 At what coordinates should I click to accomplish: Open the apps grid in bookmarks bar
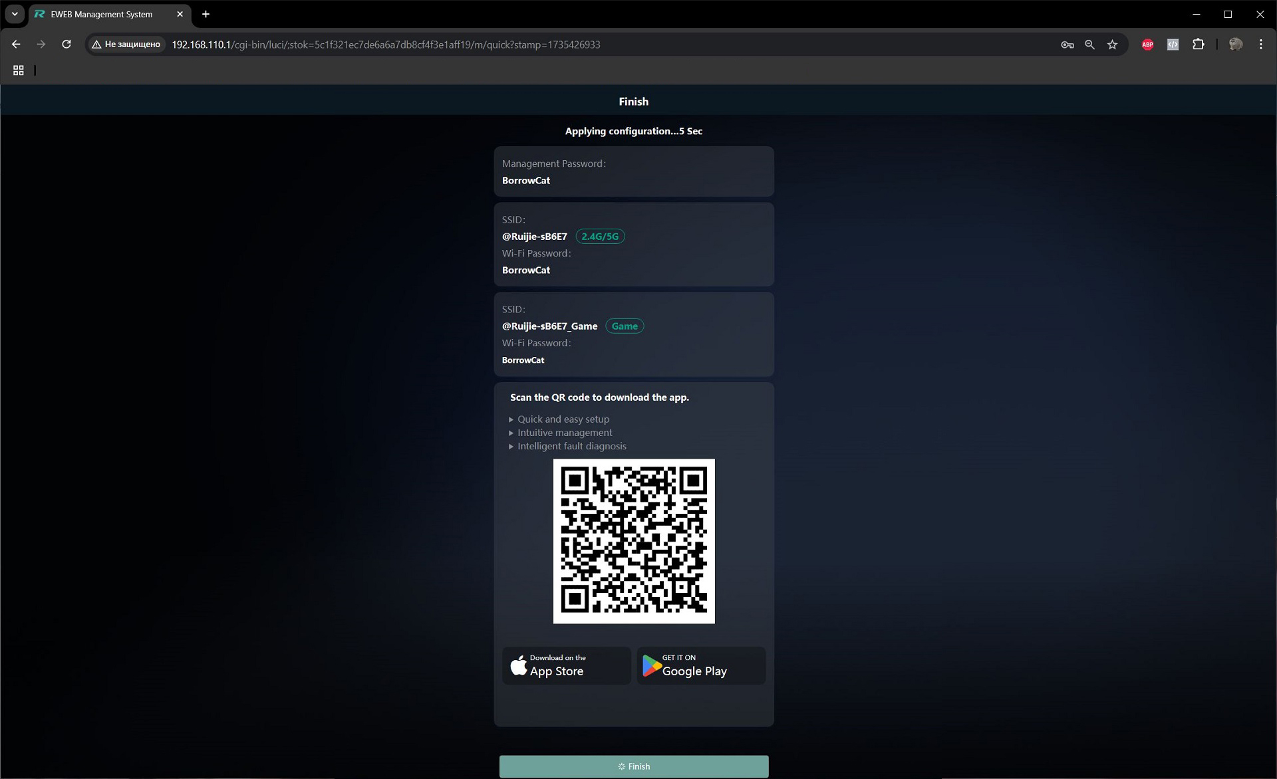pos(19,70)
